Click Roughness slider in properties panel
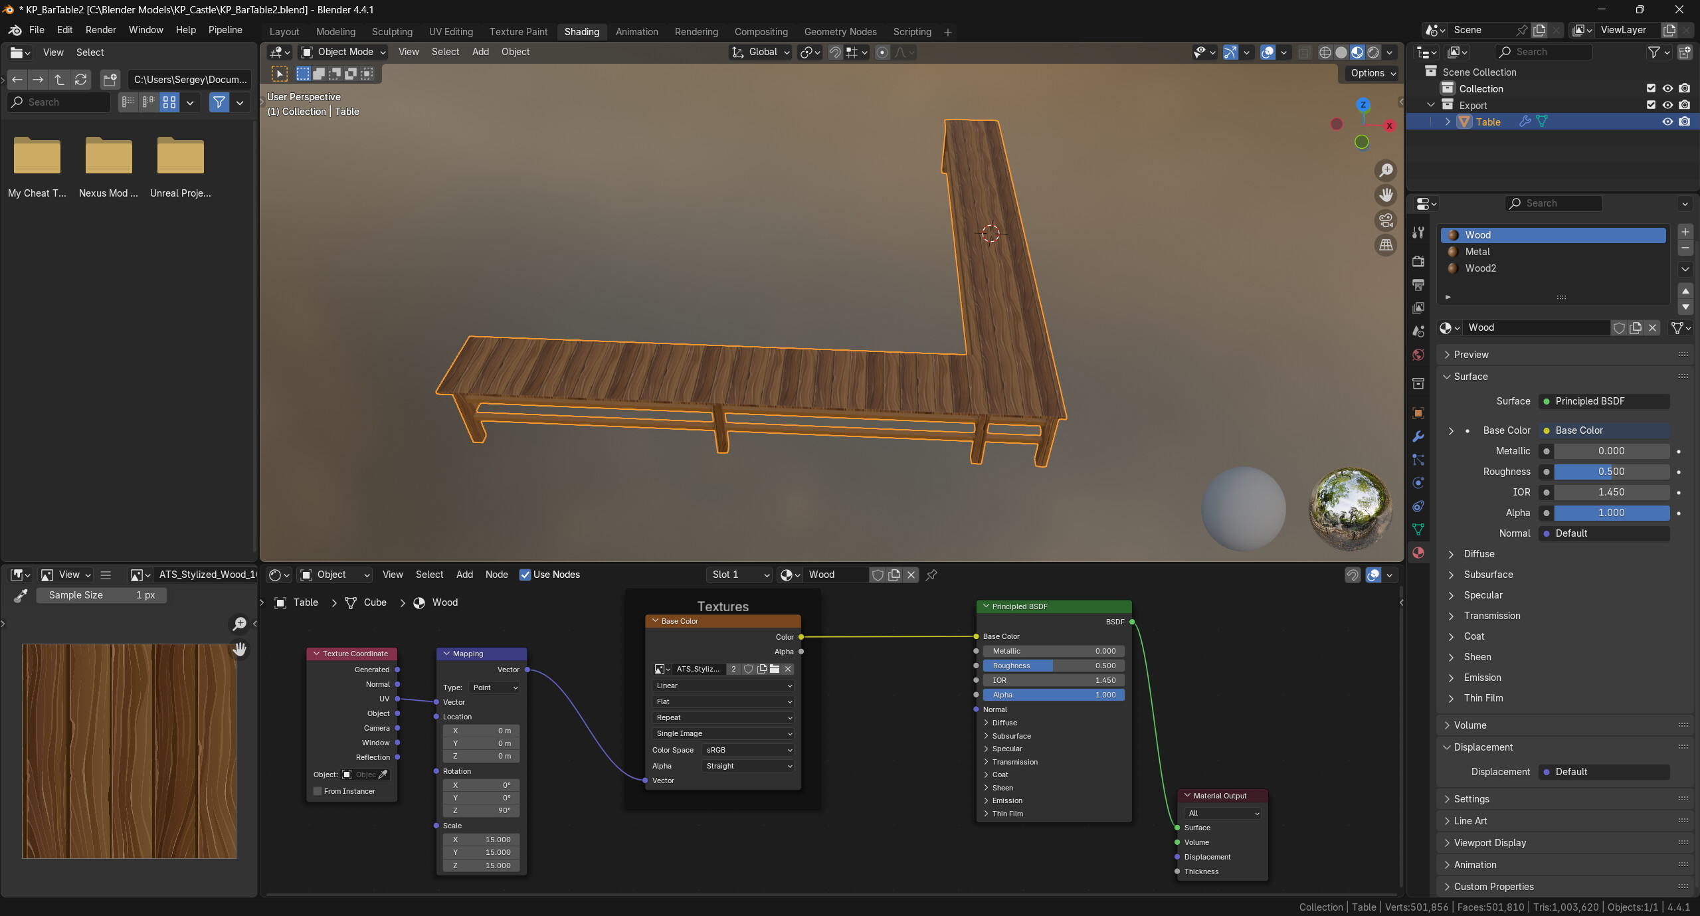 1611,472
